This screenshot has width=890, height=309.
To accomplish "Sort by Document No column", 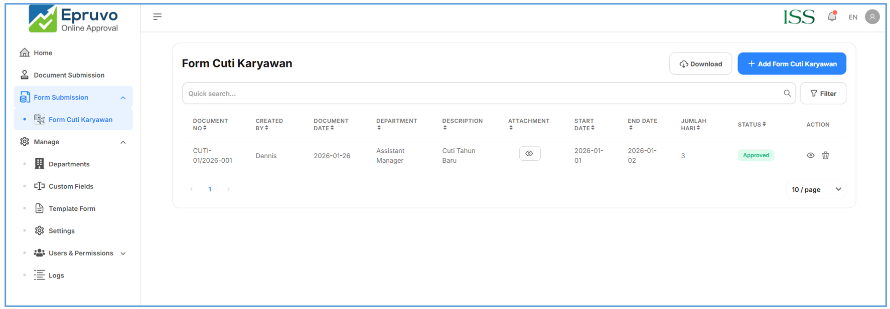I will [x=210, y=124].
